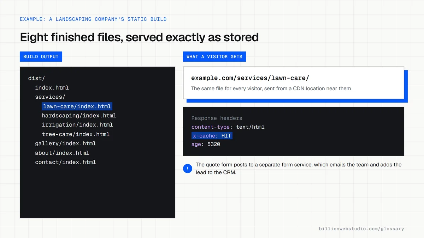Viewport: 424px width, 238px height.
Task: Click the slide title about eight finished files
Action: coord(139,37)
